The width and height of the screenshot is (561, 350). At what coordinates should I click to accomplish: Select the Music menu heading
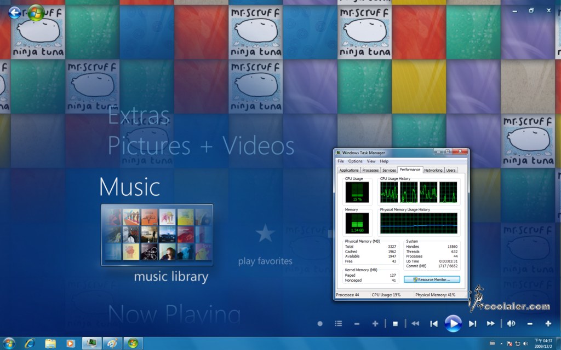coord(129,187)
